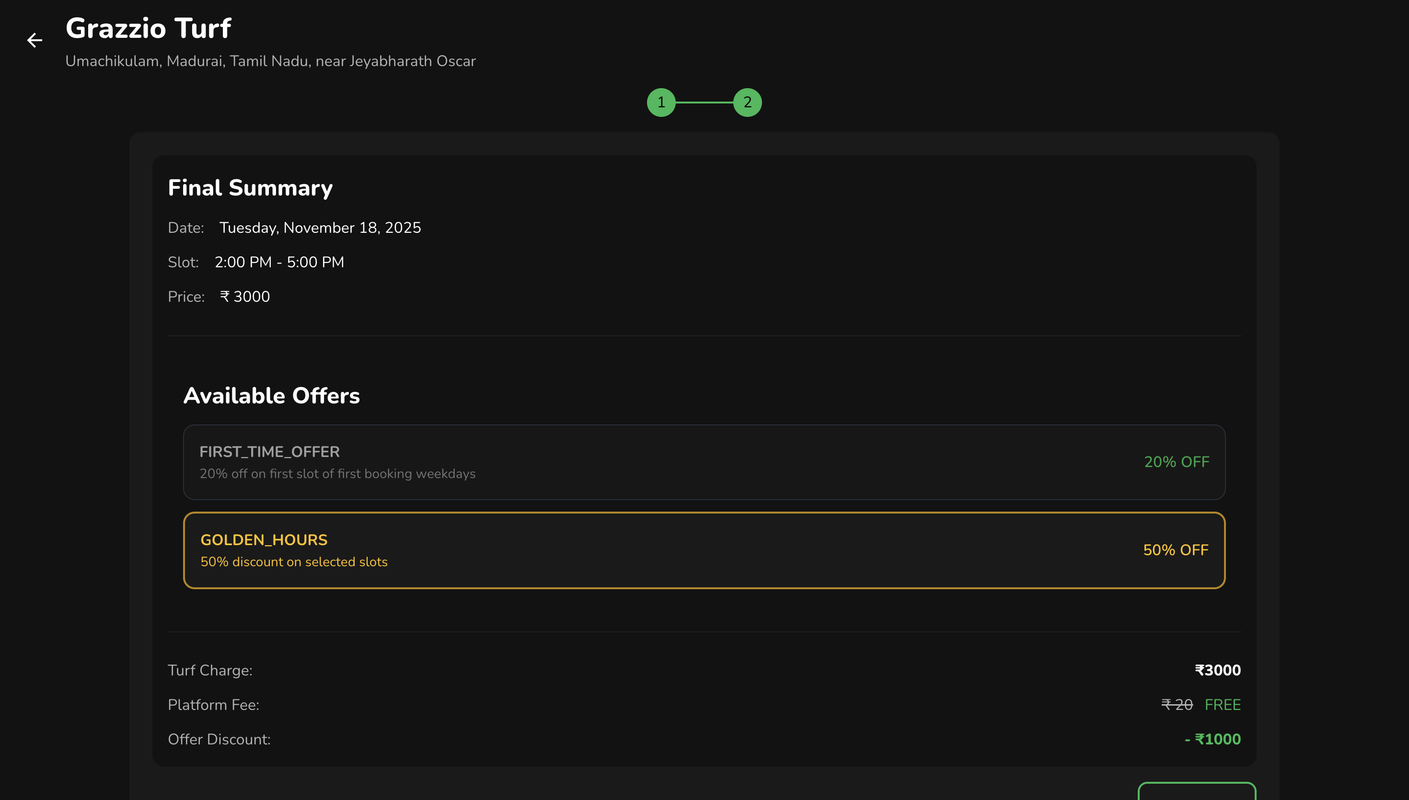
Task: Select step 2 circle indicator
Action: (x=747, y=102)
